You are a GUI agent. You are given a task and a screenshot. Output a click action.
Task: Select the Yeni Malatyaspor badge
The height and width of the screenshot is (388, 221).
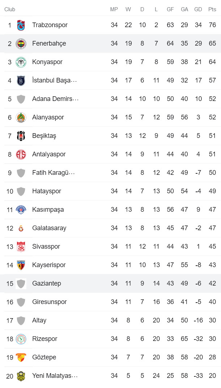coord(21,376)
